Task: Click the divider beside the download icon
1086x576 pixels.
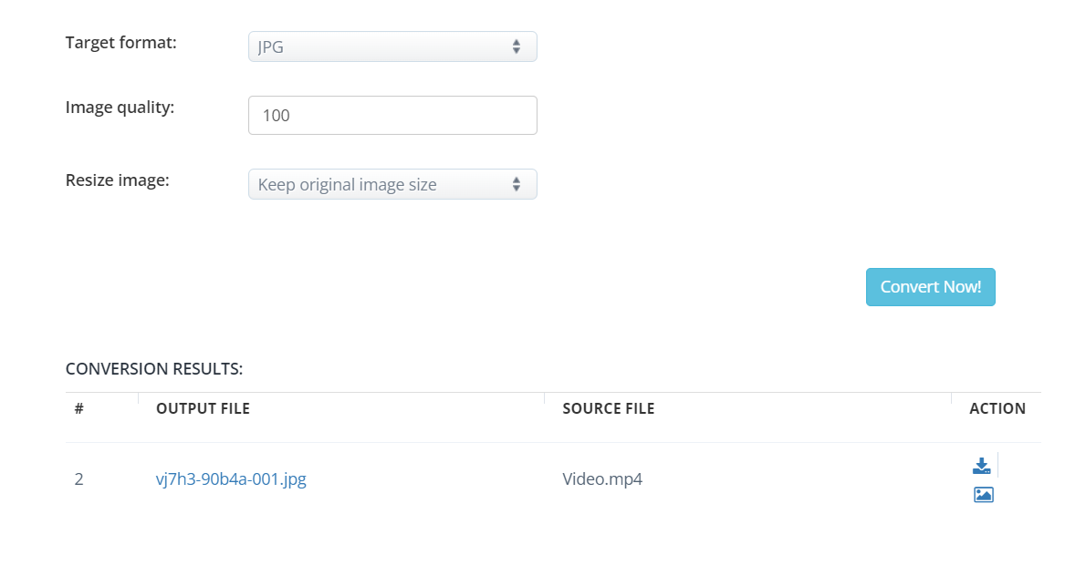Action: tap(998, 465)
